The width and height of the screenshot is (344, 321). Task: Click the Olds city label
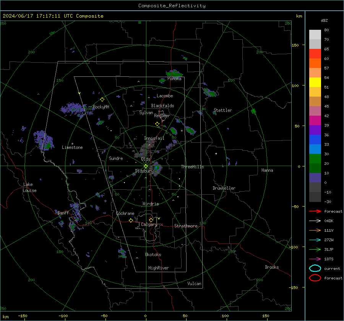146,159
